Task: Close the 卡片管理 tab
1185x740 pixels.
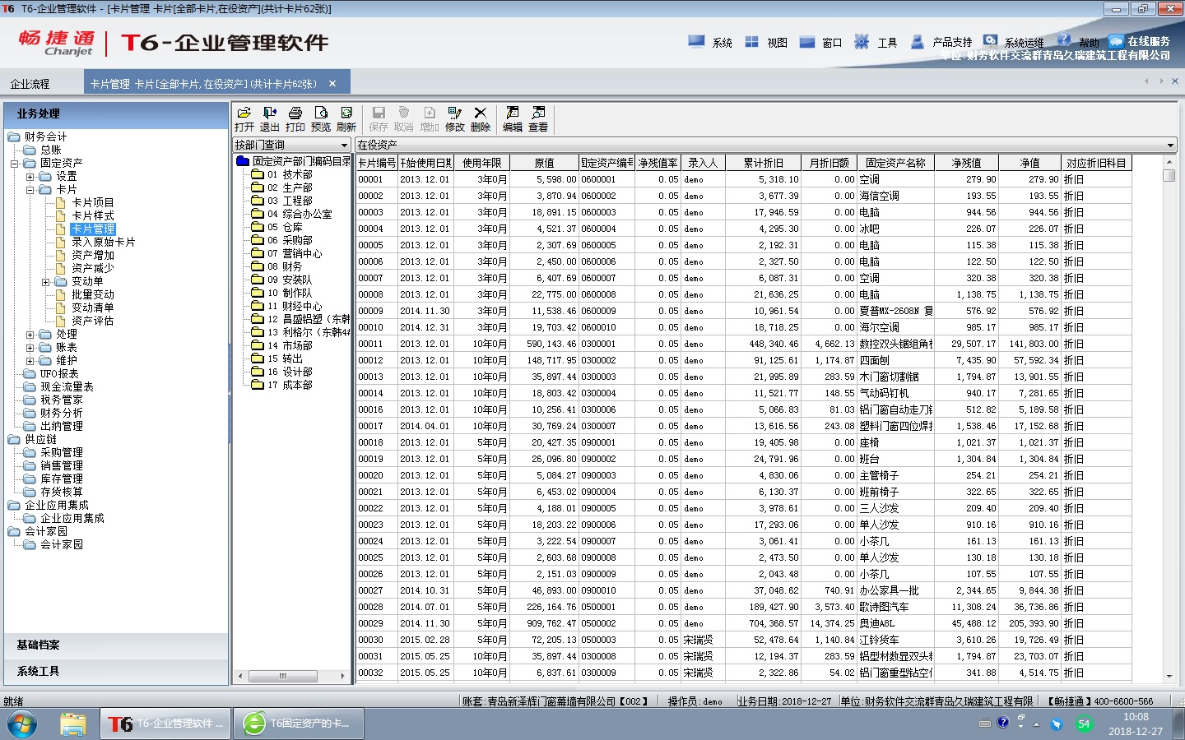Action: pos(332,84)
